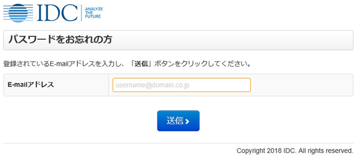Click the gray label cell containing E-mailアドレス
The image size is (361, 160).
pos(56,85)
